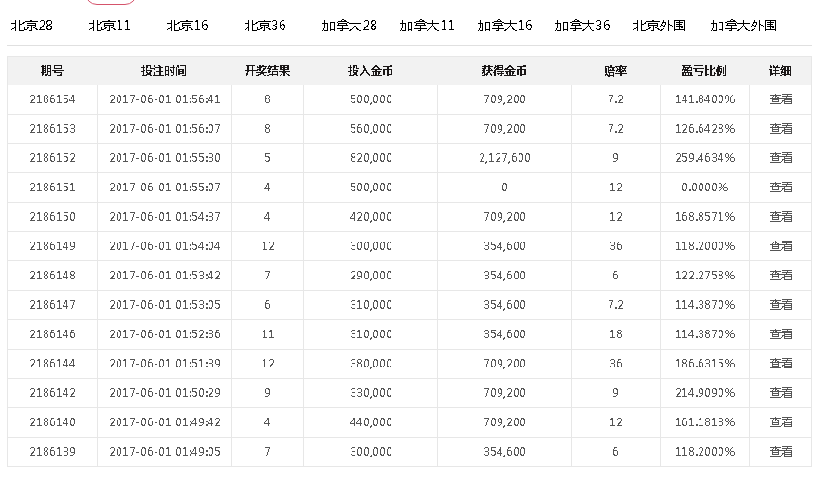Select the 加拿大16 tab
Screen dimensions: 819x484
[x=504, y=26]
